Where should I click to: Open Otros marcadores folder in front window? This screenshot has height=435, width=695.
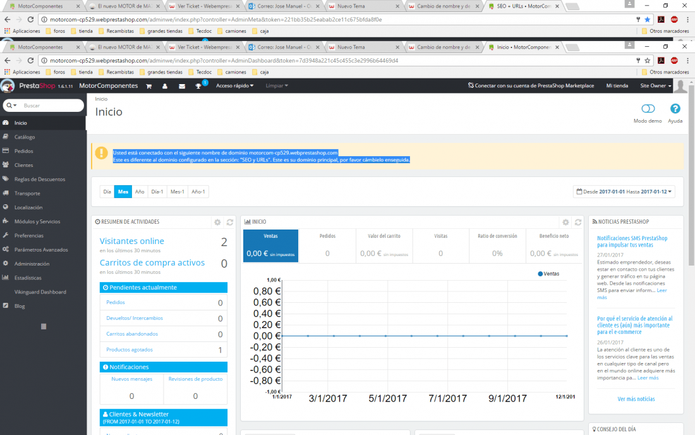665,72
